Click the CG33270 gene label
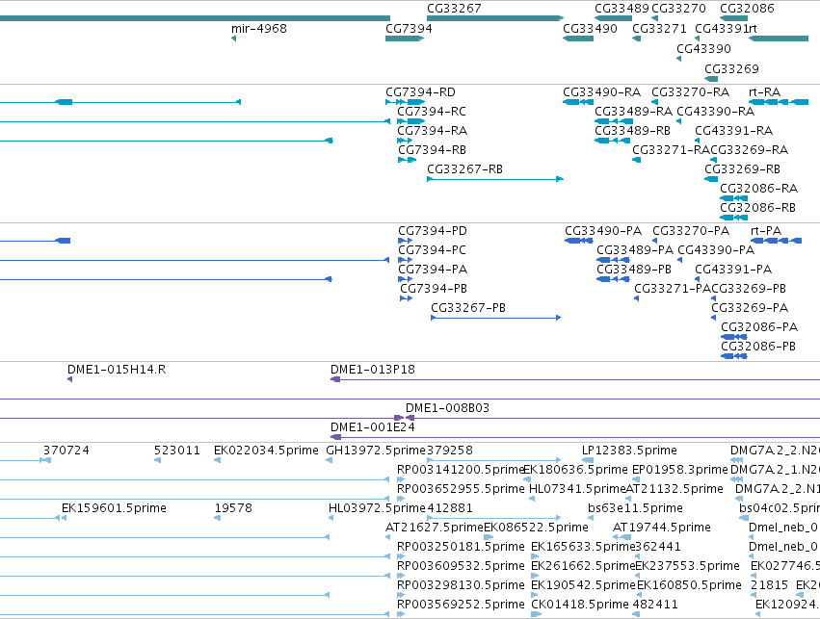 (678, 9)
